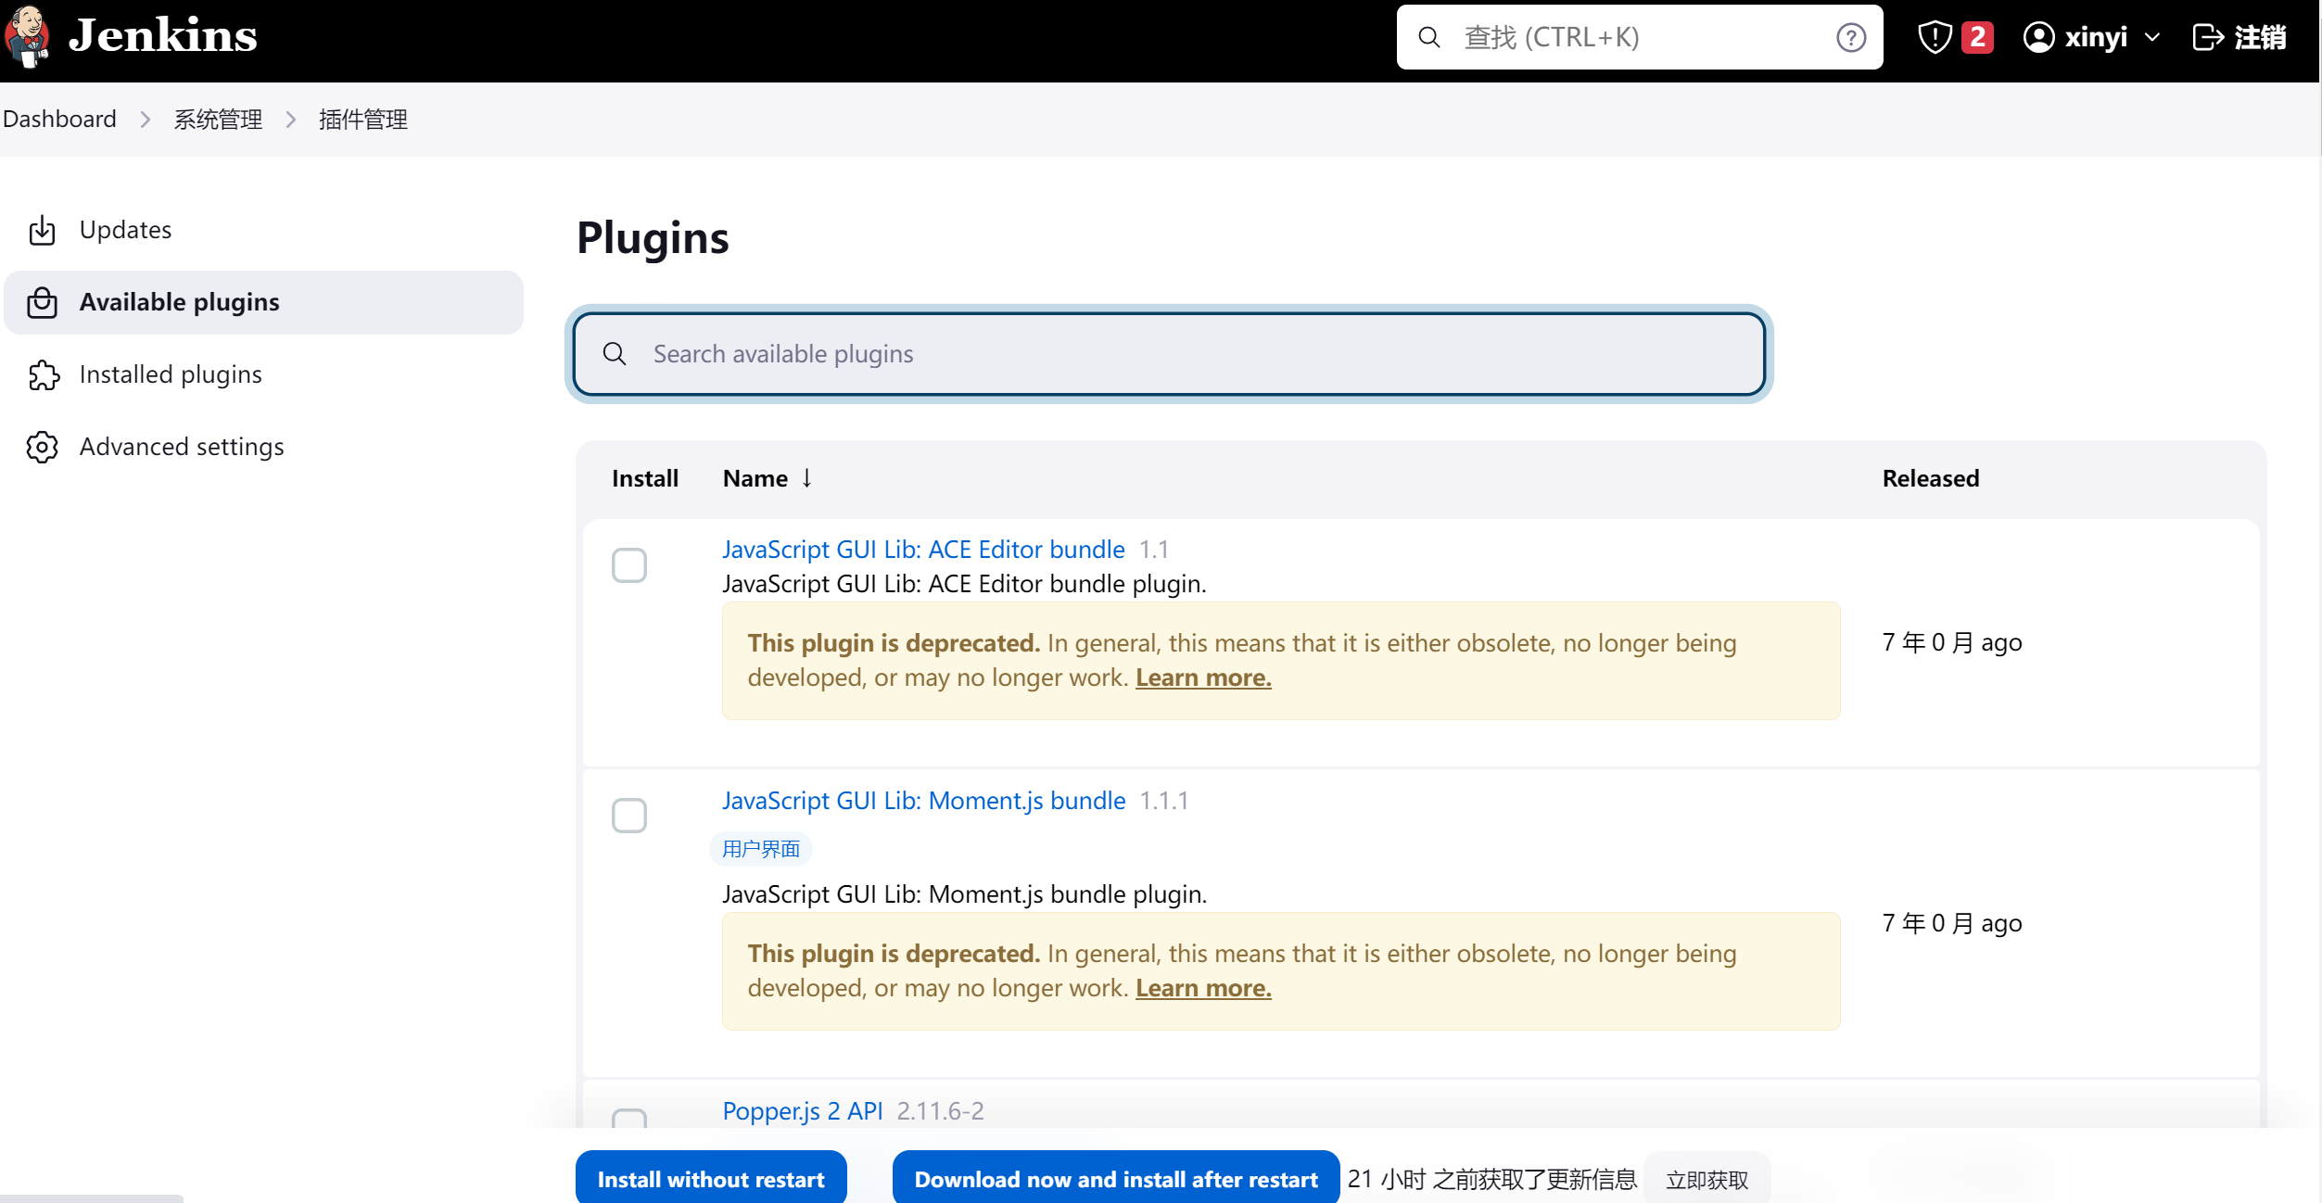Toggle the Name column sort arrow
This screenshot has height=1203, width=2322.
(x=806, y=478)
